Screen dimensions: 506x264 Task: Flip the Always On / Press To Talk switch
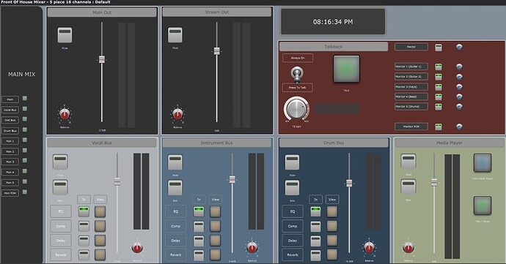[296, 74]
